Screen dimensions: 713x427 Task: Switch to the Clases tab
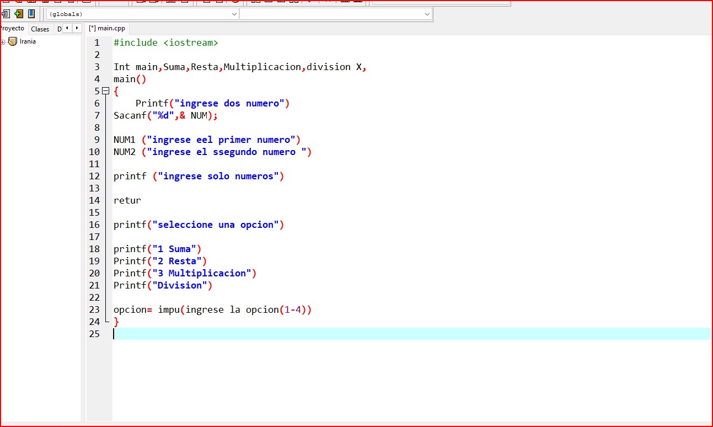tap(40, 29)
